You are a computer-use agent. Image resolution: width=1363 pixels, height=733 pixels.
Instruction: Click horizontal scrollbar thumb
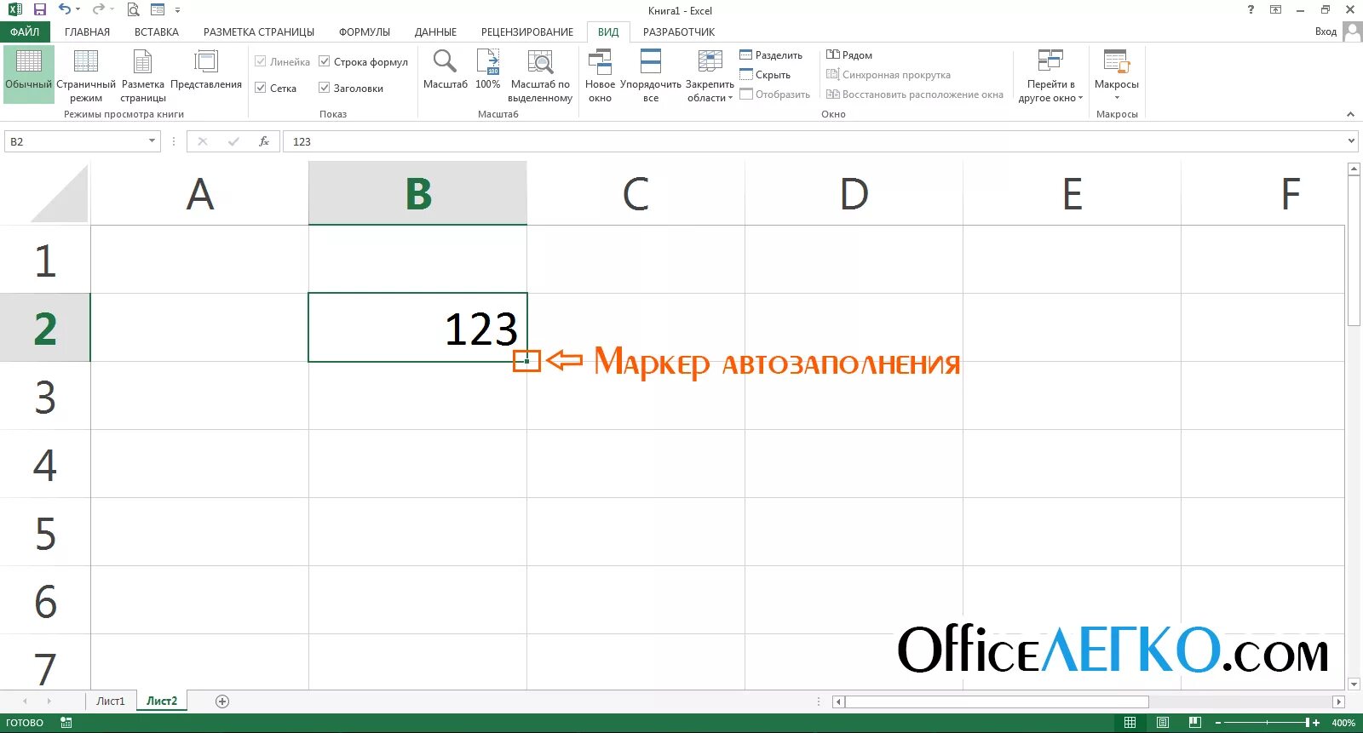[x=997, y=702]
